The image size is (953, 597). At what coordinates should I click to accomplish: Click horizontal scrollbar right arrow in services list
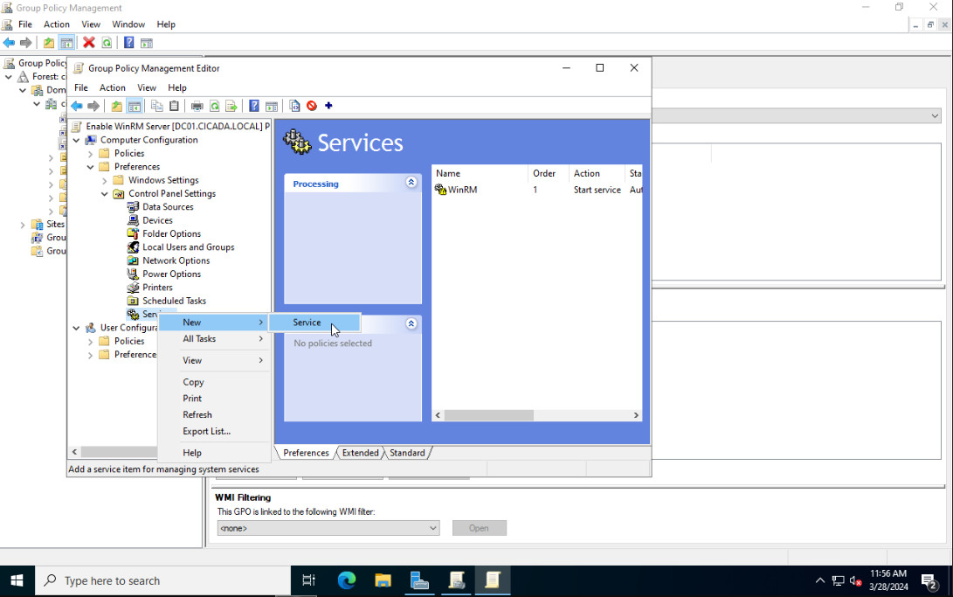636,415
